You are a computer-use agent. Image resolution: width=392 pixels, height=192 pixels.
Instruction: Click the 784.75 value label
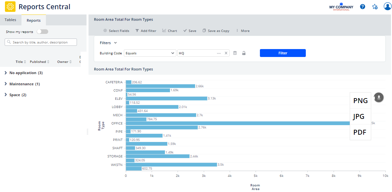[152, 119]
